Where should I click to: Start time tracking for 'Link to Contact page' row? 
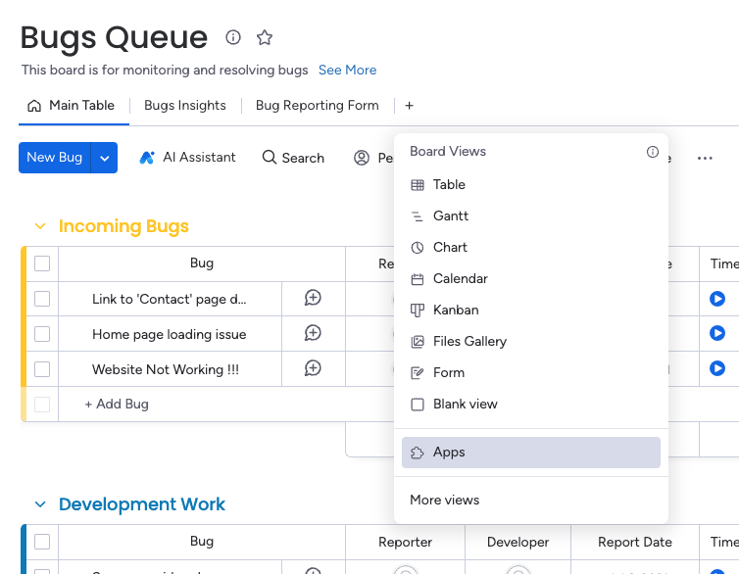[717, 299]
